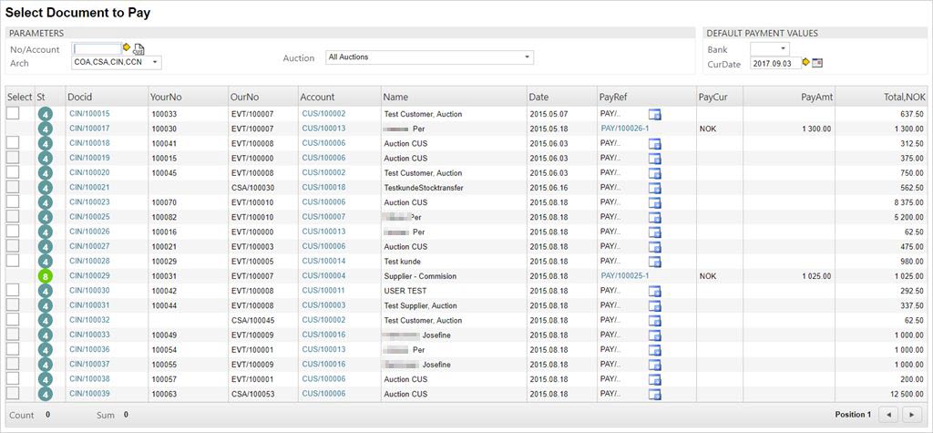Image resolution: width=933 pixels, height=433 pixels.
Task: Open document link CIN/100017
Action: [x=89, y=129]
